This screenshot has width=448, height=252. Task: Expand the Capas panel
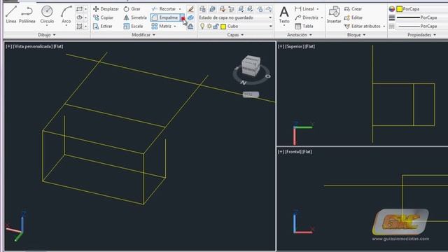point(235,35)
